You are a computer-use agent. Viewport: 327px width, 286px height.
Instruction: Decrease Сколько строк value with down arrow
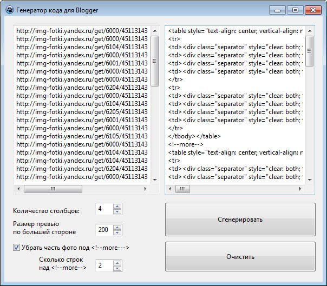coord(117,269)
